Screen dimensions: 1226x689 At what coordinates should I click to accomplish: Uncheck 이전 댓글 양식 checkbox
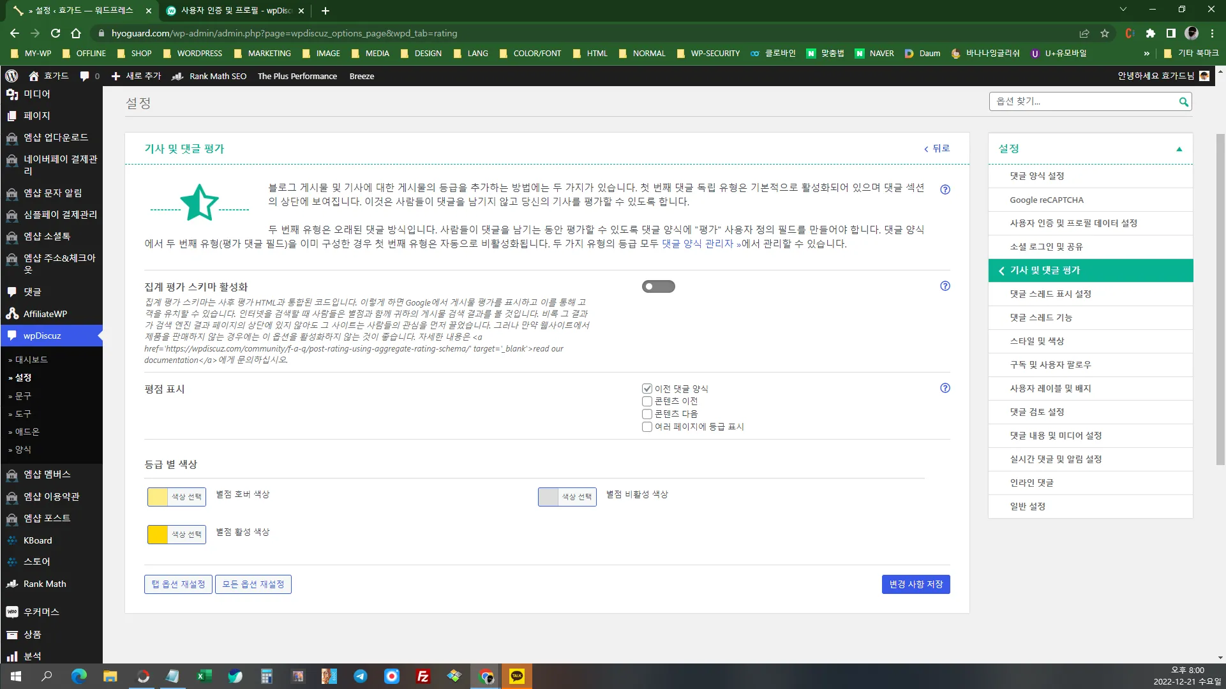(x=647, y=389)
